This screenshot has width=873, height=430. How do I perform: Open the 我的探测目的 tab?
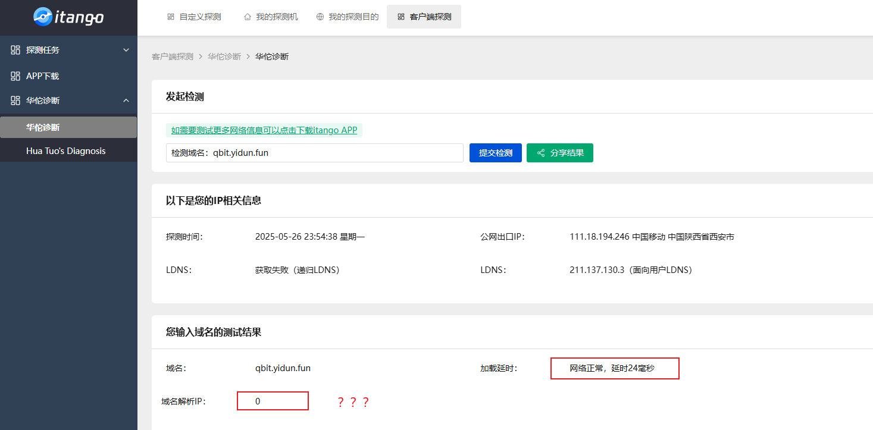[x=348, y=17]
